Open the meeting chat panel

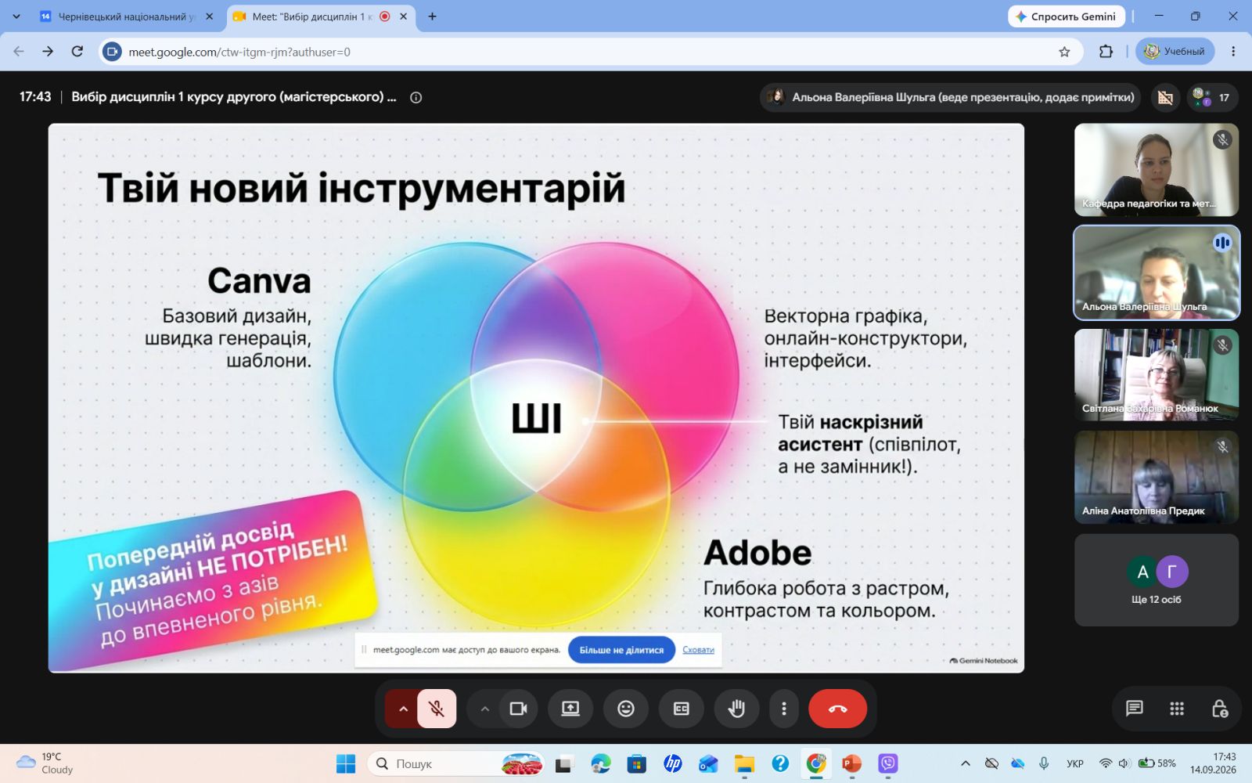point(1134,709)
